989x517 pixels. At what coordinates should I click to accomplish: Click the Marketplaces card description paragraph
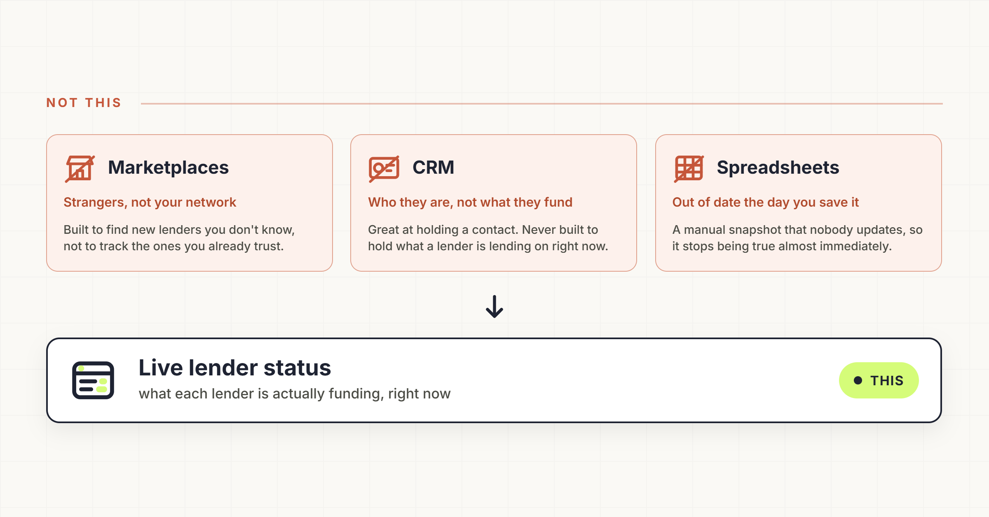pos(179,238)
